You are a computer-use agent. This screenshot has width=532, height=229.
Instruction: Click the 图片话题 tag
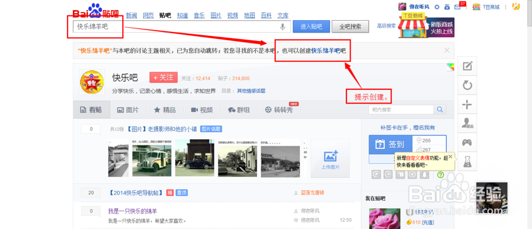[x=211, y=129]
